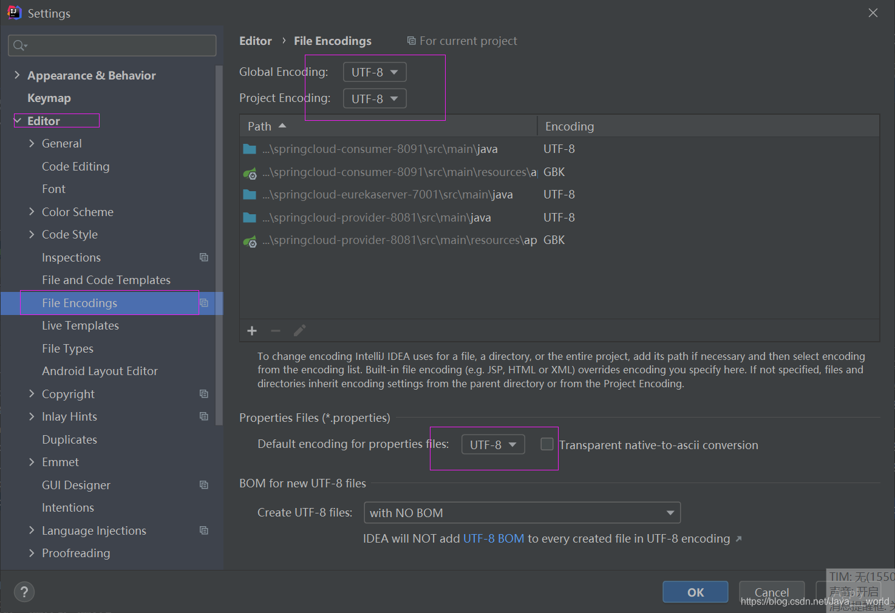Open File Types settings page

tap(67, 348)
